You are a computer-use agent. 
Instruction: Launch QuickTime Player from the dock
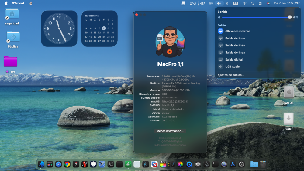(189, 164)
